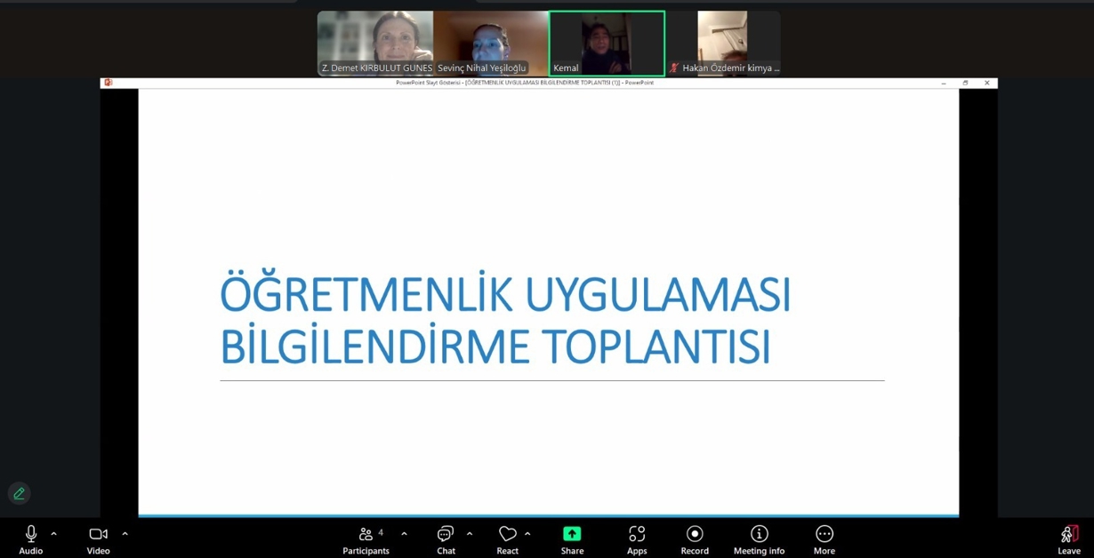Open the React emoji menu via its caret
Screen dimensions: 1094x558
pos(526,533)
